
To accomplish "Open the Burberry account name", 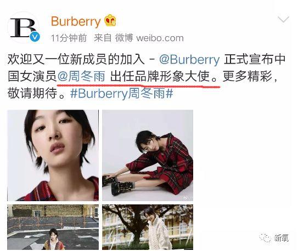I will click(76, 21).
